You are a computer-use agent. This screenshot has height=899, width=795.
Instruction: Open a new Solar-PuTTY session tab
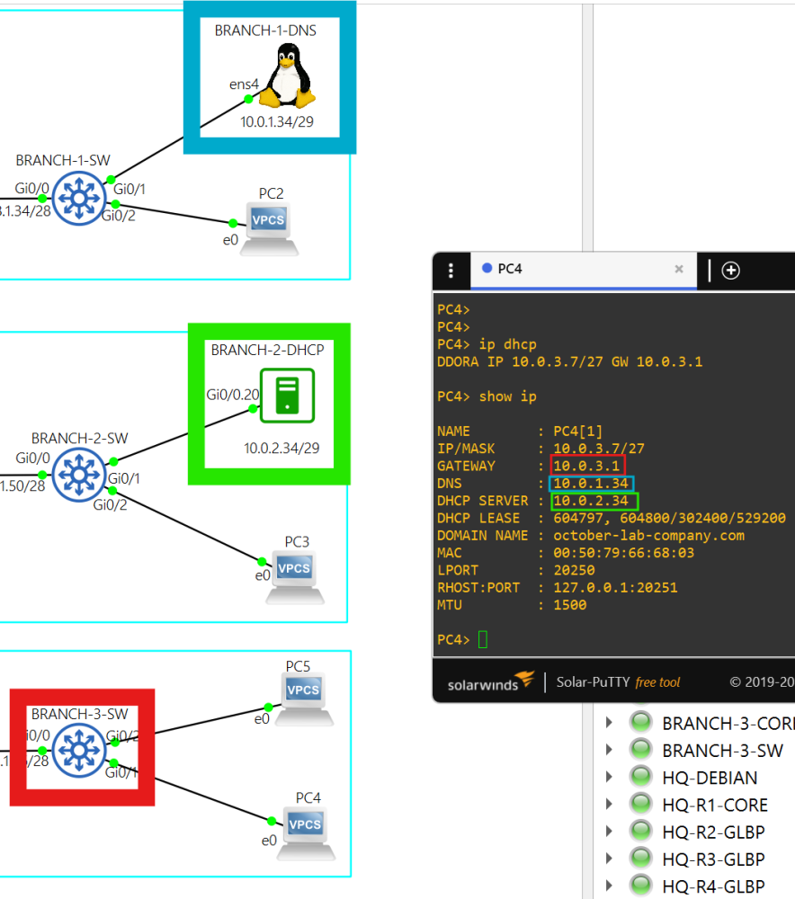(x=731, y=270)
